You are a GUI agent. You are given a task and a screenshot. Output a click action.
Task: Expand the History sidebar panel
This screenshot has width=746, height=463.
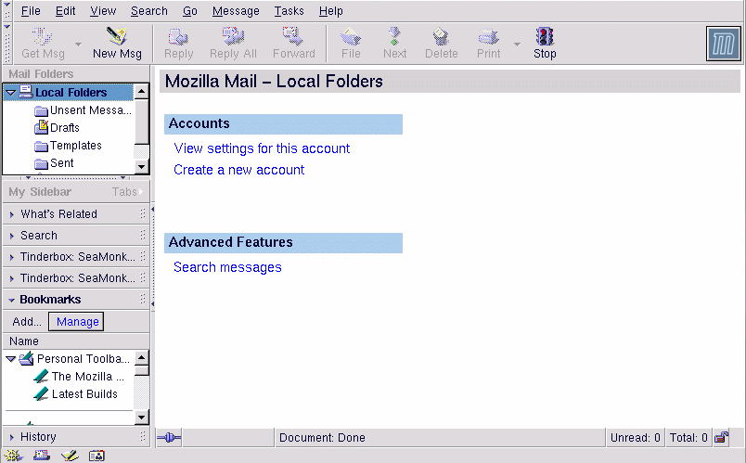click(38, 437)
